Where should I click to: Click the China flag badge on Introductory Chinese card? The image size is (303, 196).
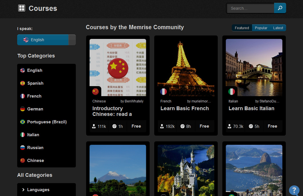(x=96, y=92)
